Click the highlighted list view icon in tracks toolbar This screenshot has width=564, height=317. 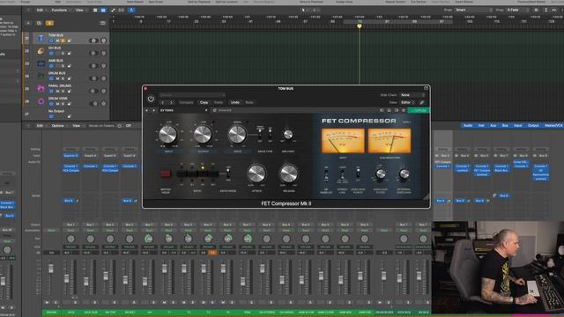pyautogui.click(x=103, y=10)
